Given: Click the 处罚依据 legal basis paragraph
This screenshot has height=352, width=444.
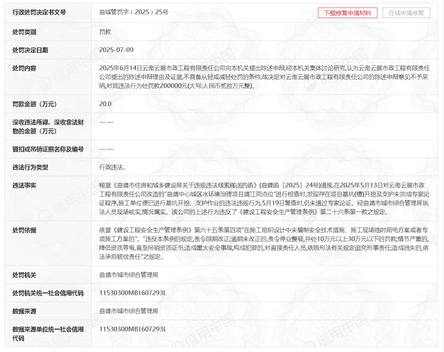Looking at the screenshot, I should click(264, 243).
